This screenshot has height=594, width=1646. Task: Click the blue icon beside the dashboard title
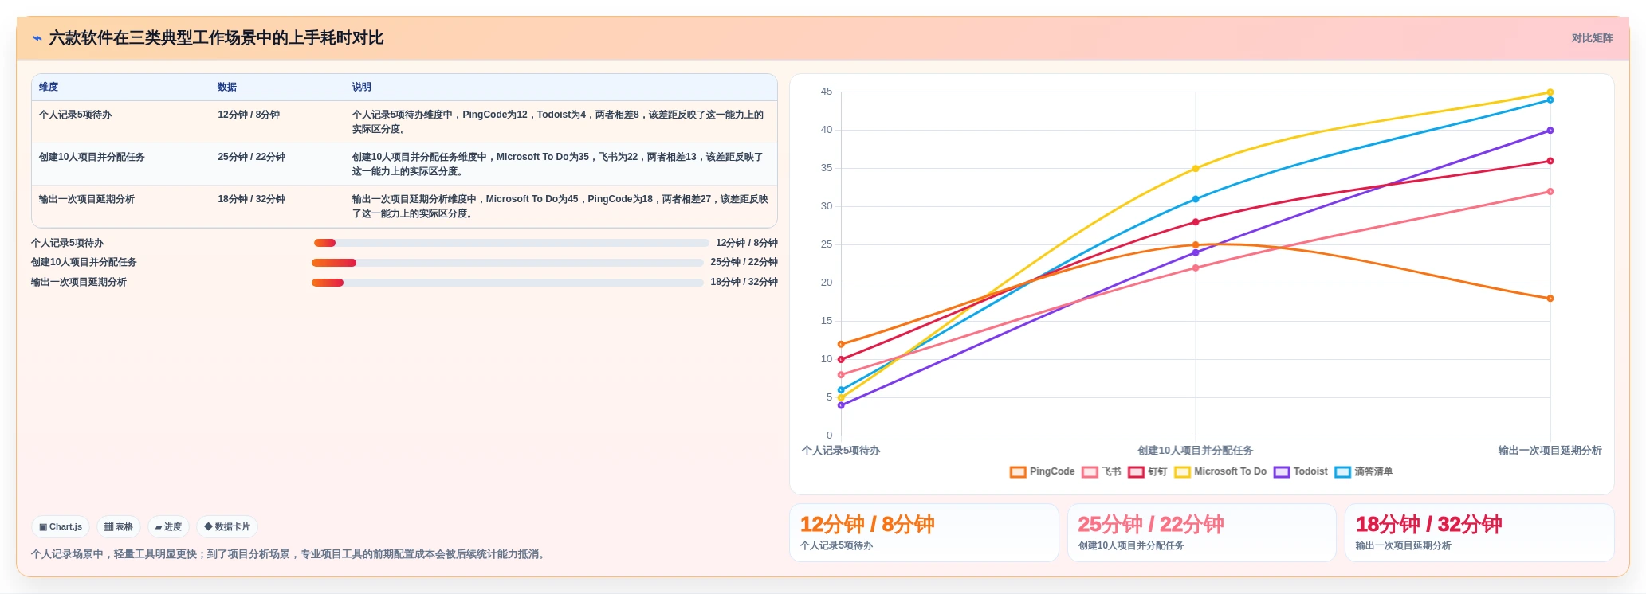tap(37, 38)
